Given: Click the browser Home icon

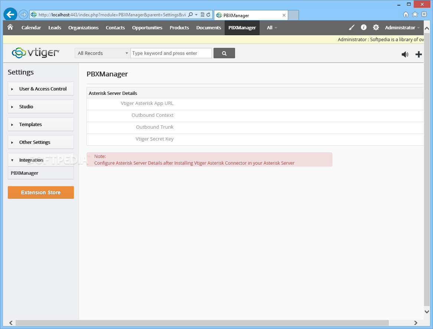Looking at the screenshot, I should pyautogui.click(x=406, y=14).
